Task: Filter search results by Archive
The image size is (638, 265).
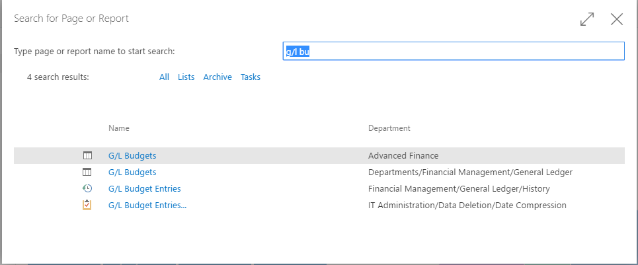Action: coord(218,77)
